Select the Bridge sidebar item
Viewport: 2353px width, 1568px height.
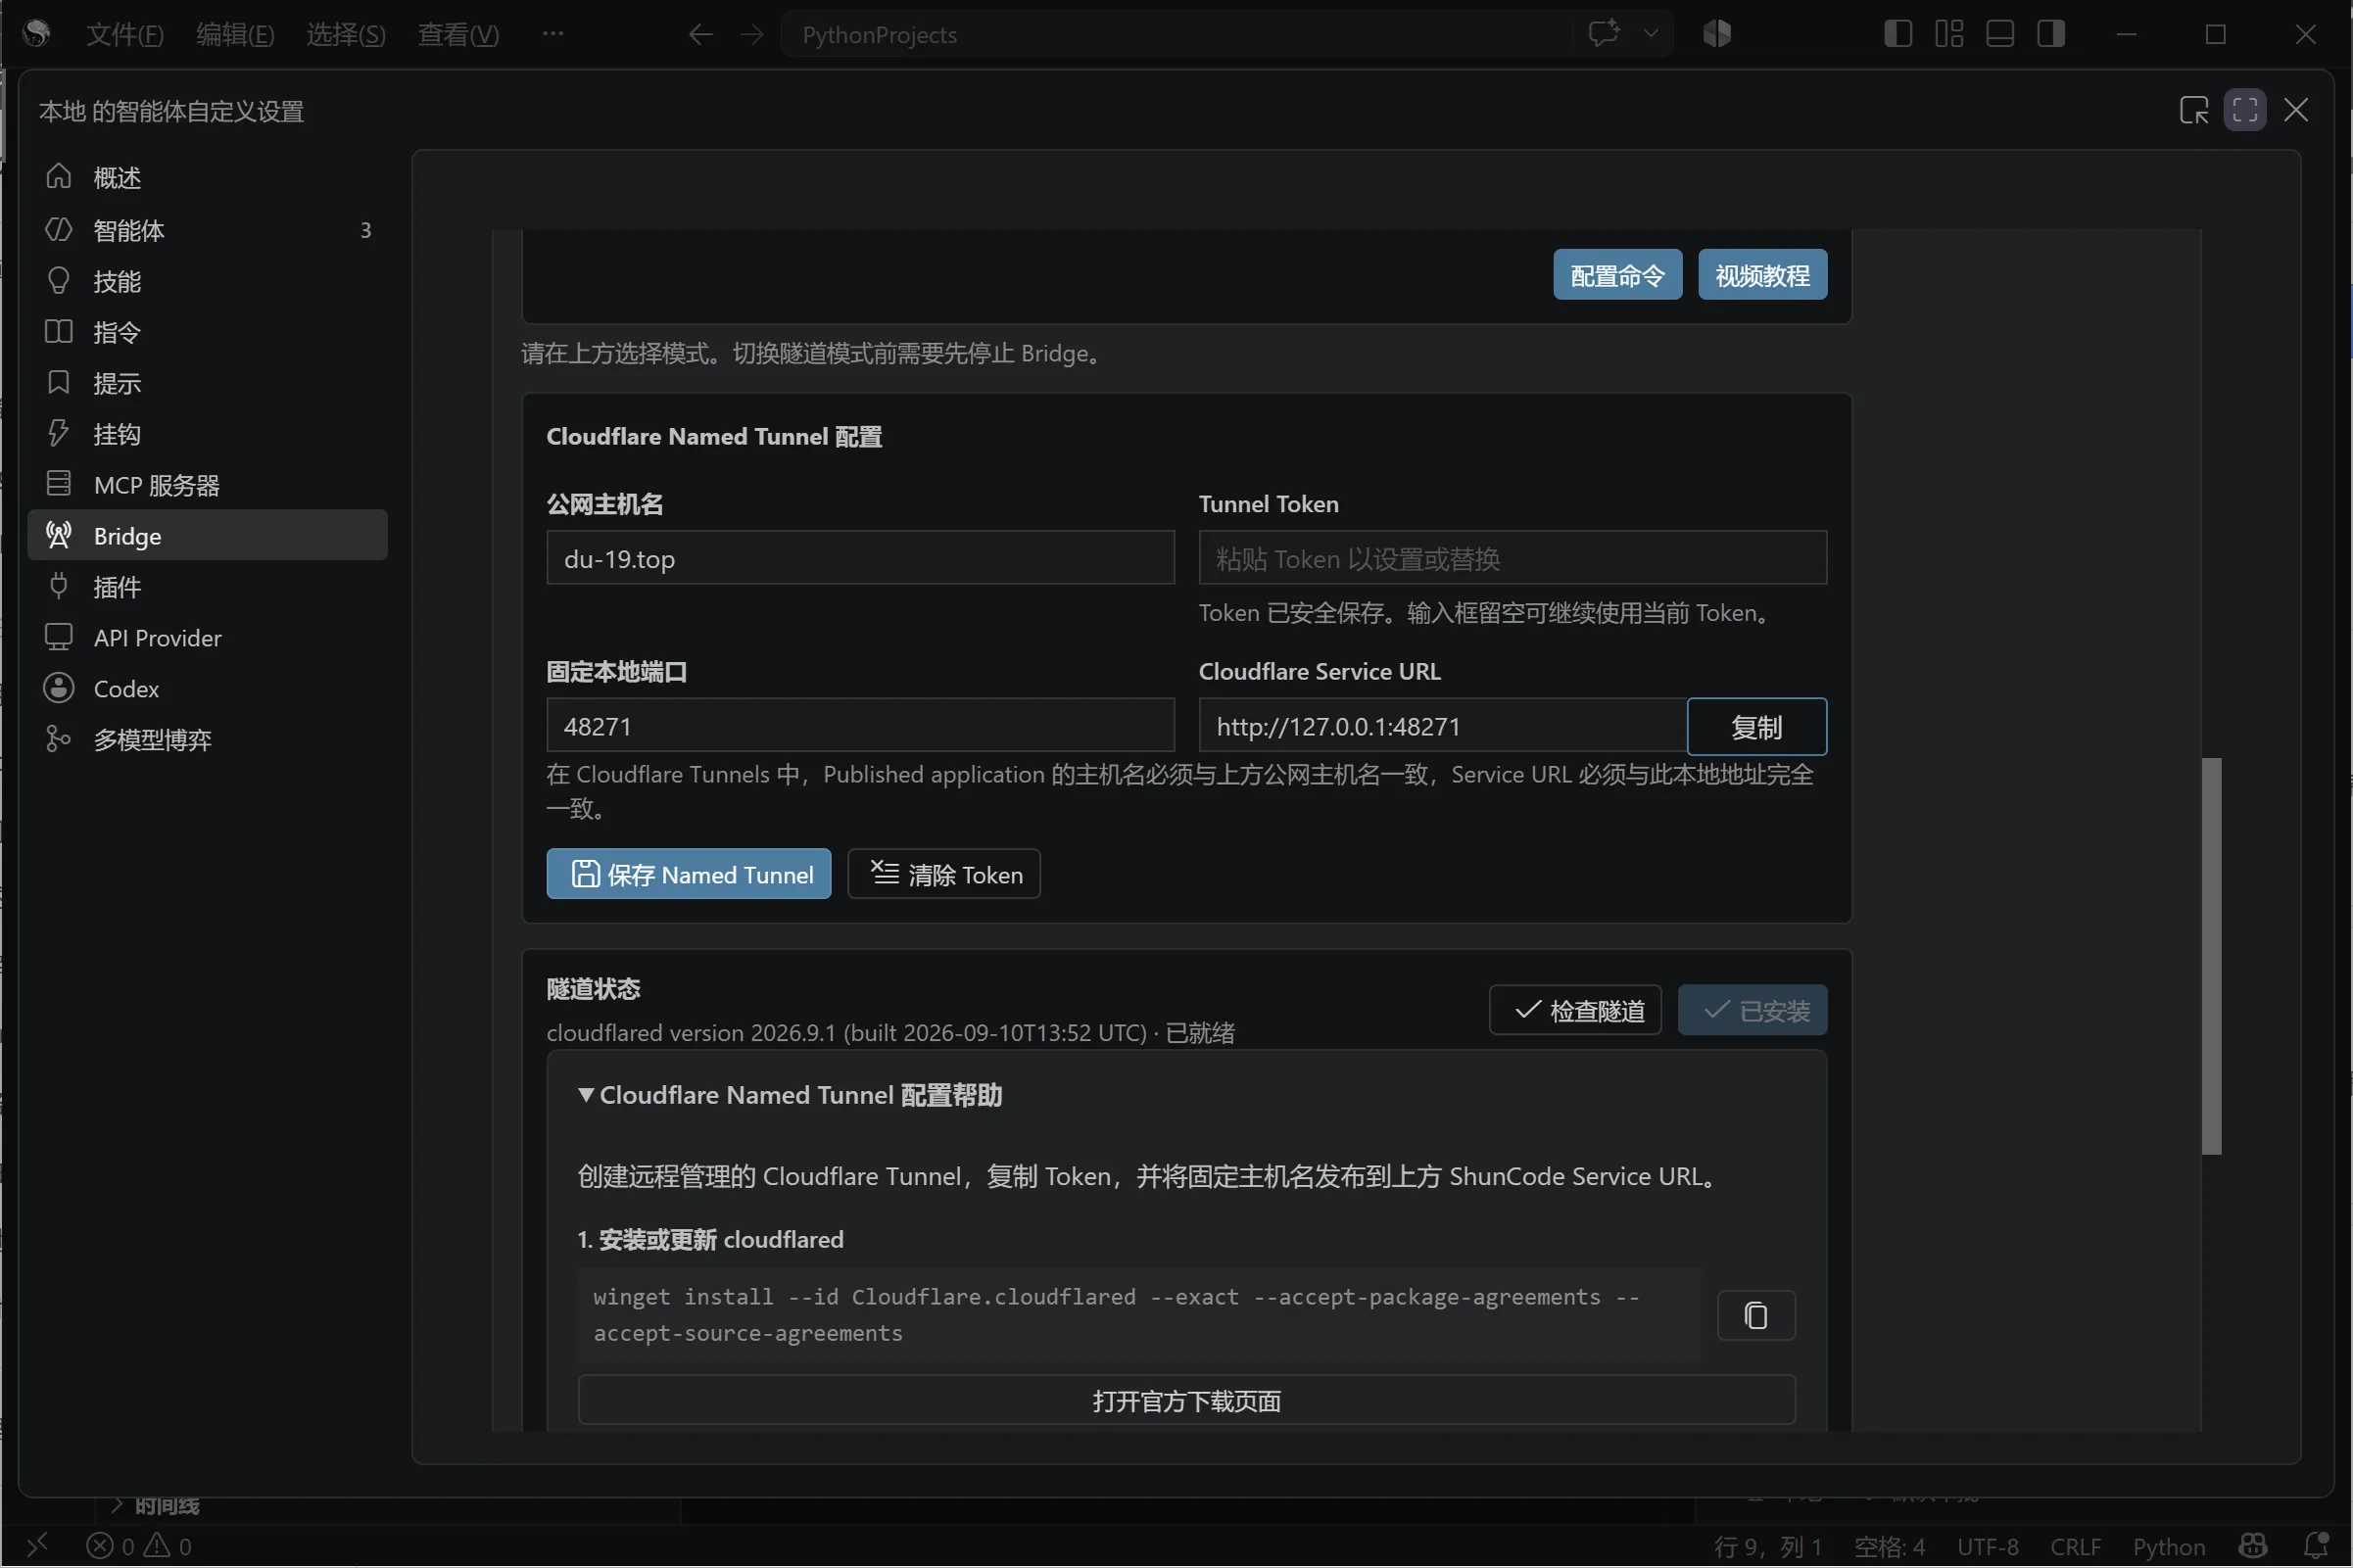(207, 536)
